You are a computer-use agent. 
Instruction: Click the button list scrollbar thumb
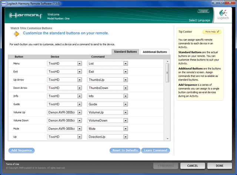point(167,73)
